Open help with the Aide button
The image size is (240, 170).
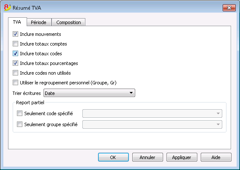point(216,157)
